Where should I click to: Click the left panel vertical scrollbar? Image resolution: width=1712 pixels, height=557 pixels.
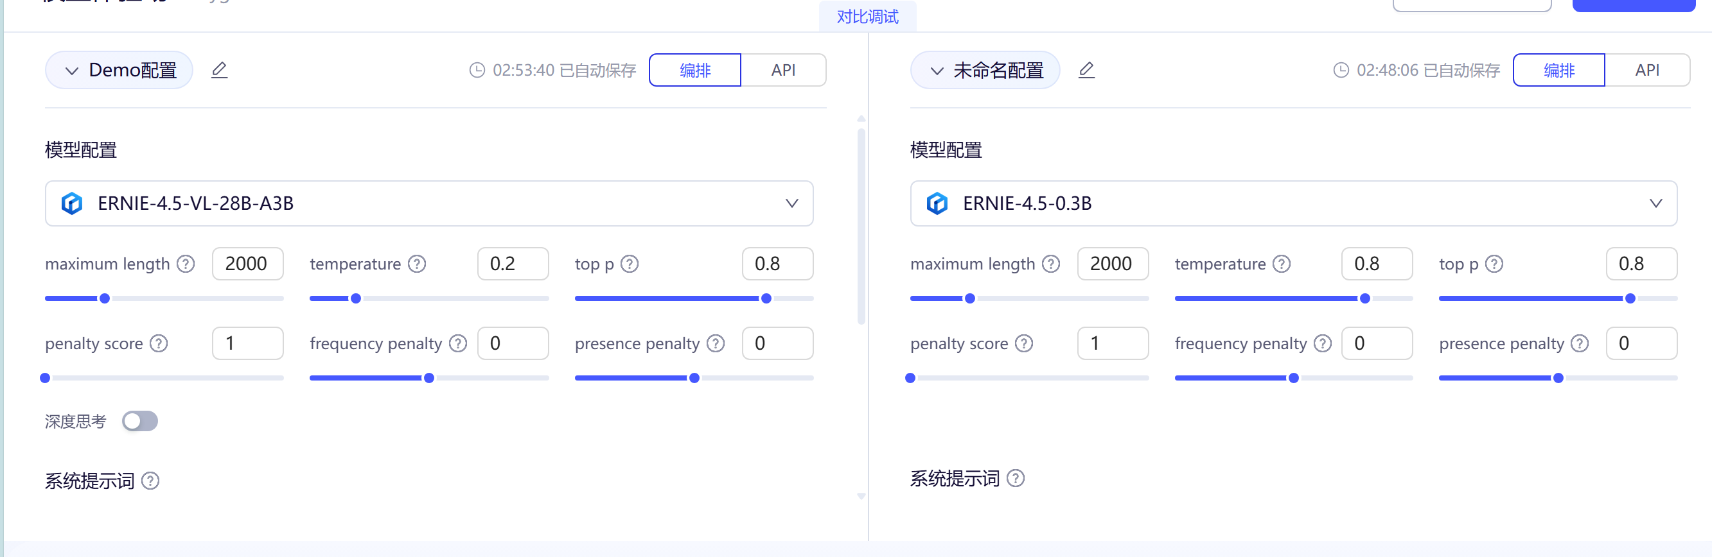861,226
